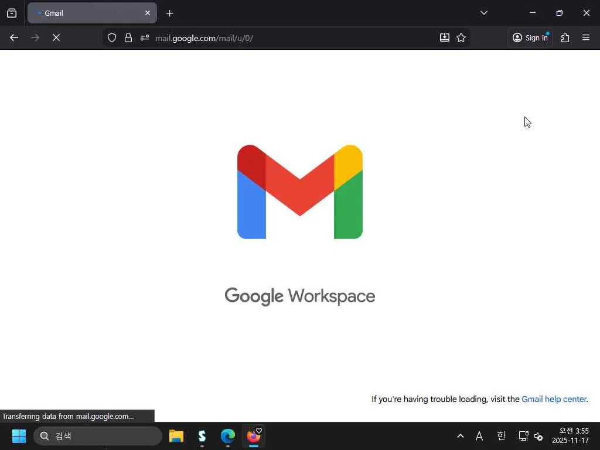Screen dimensions: 600x450
Task: Open the clock and date panel
Action: [570, 436]
